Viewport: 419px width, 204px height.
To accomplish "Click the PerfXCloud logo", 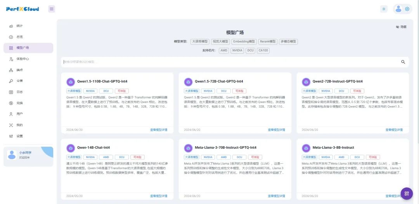I will [x=23, y=9].
